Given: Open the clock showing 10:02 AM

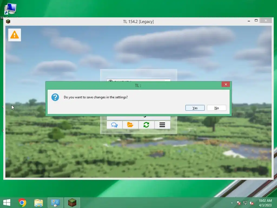Looking at the screenshot, I should pos(265,203).
